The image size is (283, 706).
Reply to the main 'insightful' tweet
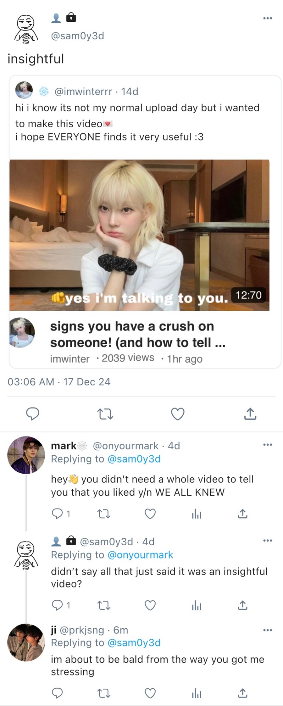click(x=33, y=414)
